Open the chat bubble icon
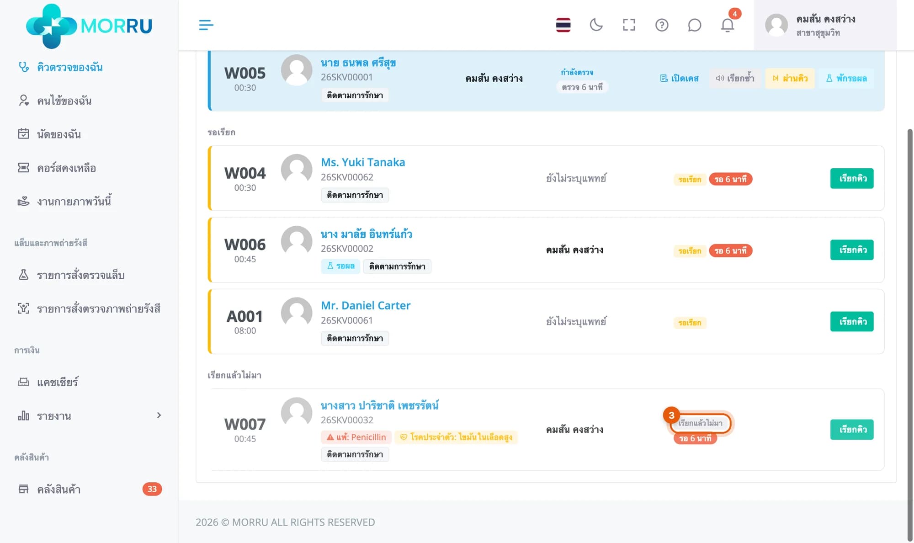The height and width of the screenshot is (543, 914). tap(694, 25)
